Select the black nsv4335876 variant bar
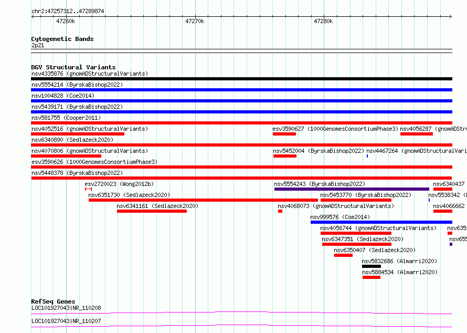The width and height of the screenshot is (467, 333). coord(241,79)
